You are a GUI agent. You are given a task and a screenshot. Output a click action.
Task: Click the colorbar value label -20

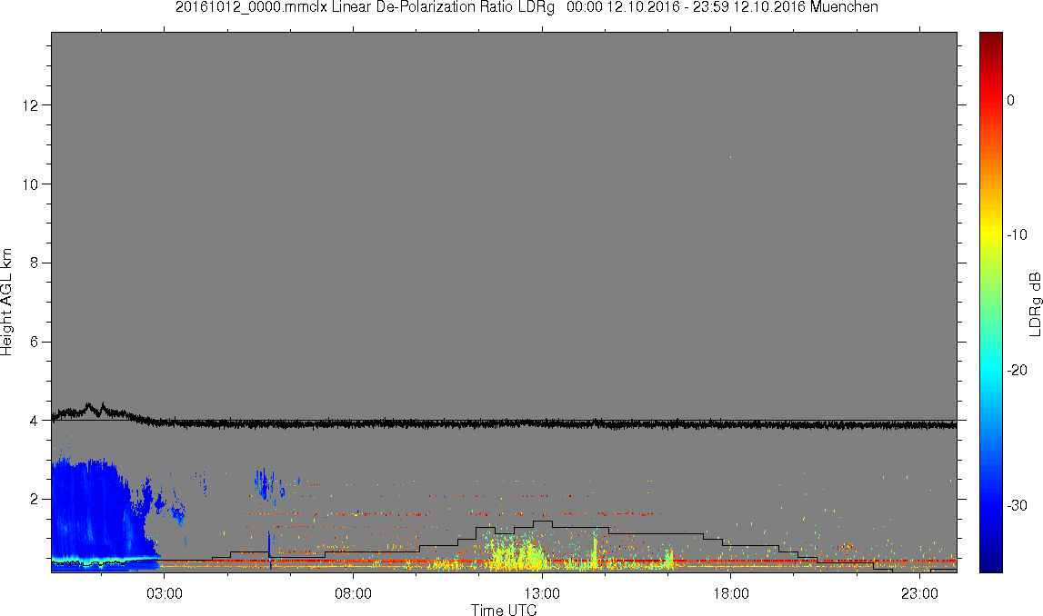1017,370
